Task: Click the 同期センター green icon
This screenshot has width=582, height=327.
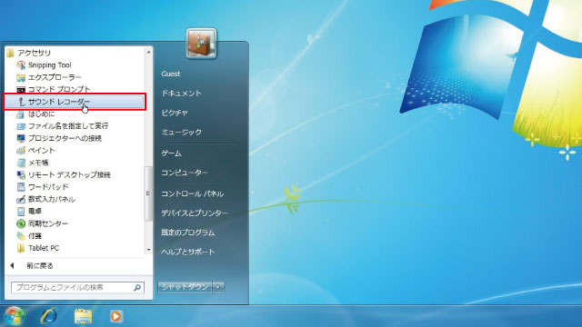Action: click(x=21, y=223)
